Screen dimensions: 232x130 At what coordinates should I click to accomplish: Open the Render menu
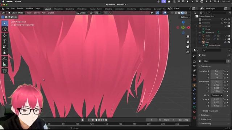click(20, 9)
